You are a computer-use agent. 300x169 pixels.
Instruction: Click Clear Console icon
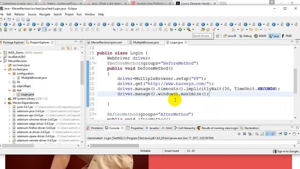(x=257, y=134)
